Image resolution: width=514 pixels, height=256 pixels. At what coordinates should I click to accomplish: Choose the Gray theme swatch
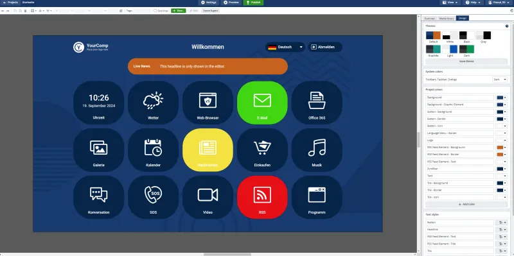(x=483, y=35)
